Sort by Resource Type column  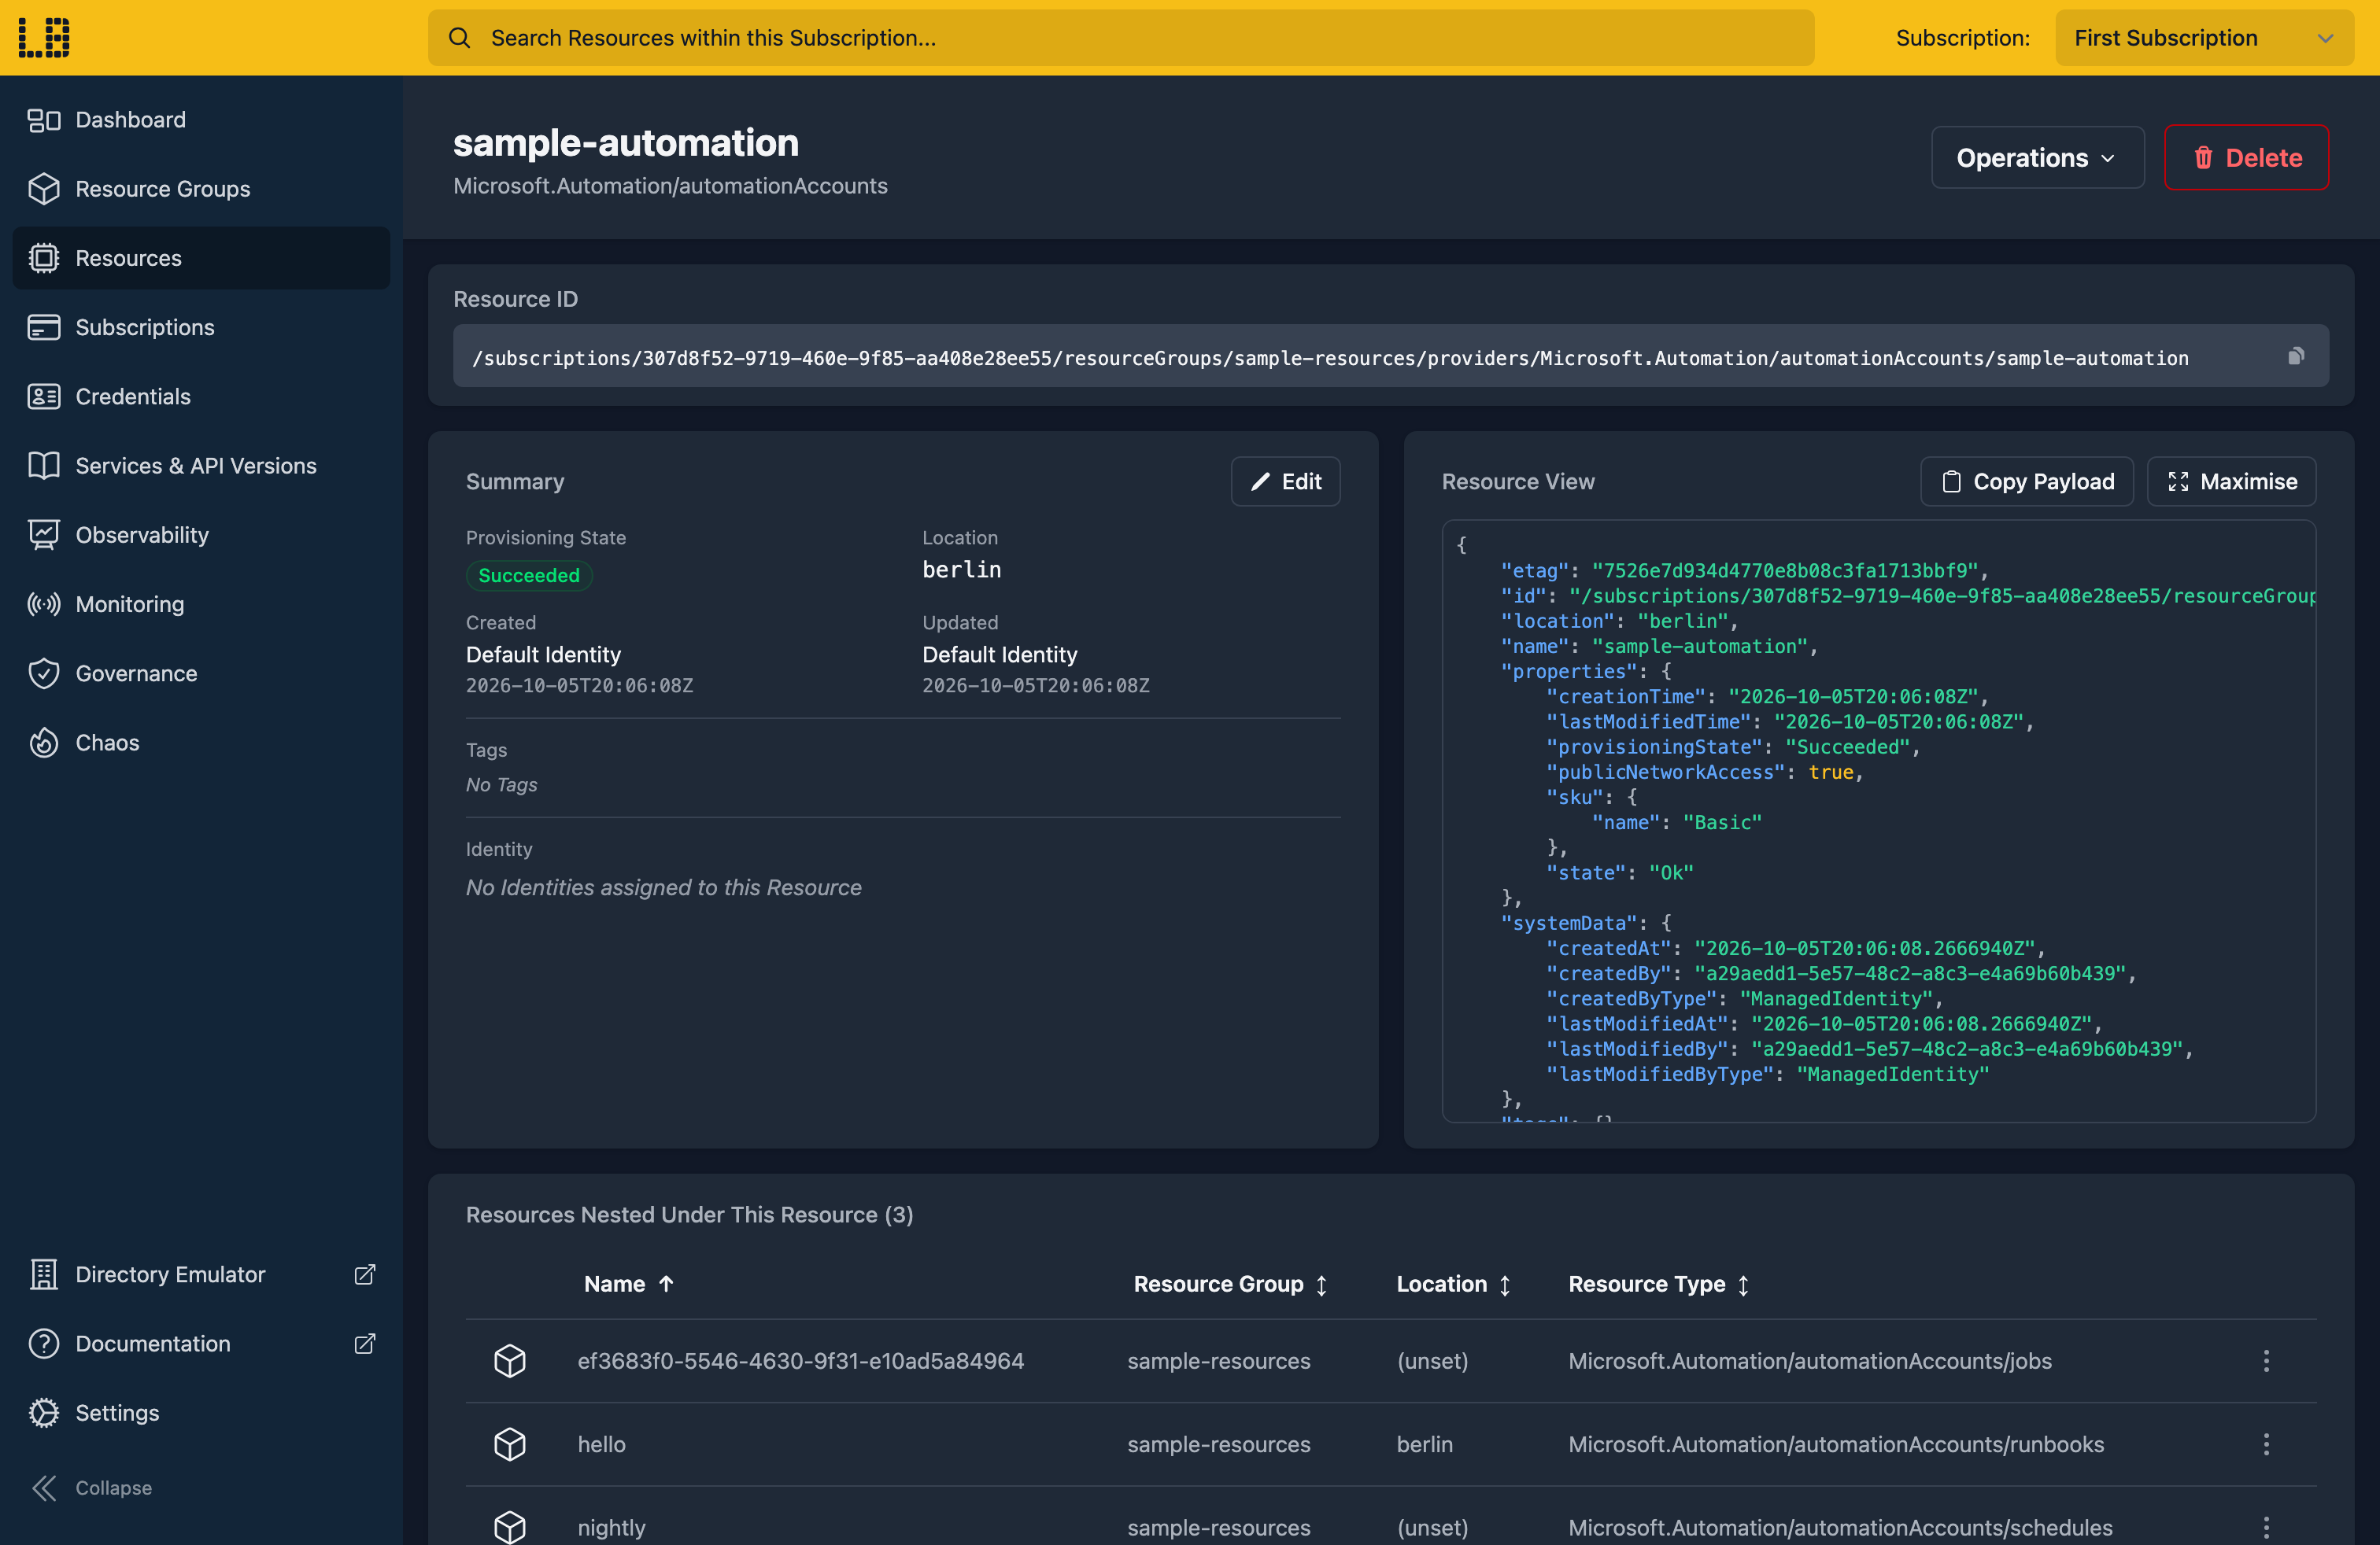1658,1284
